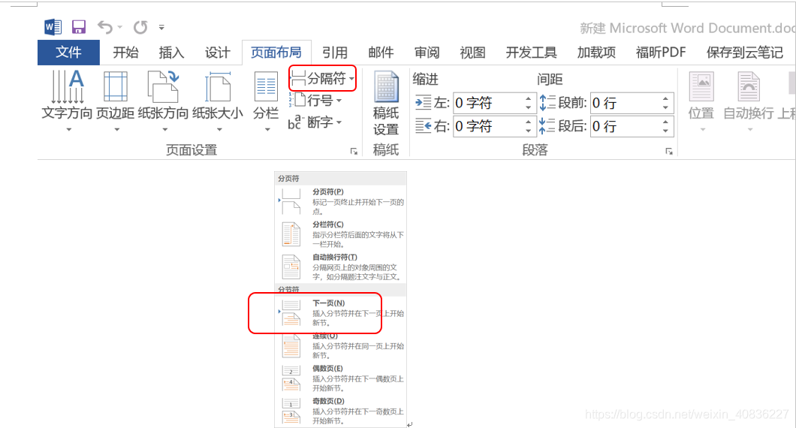Open the 页边距 margins tool
The height and width of the screenshot is (428, 796).
[116, 101]
